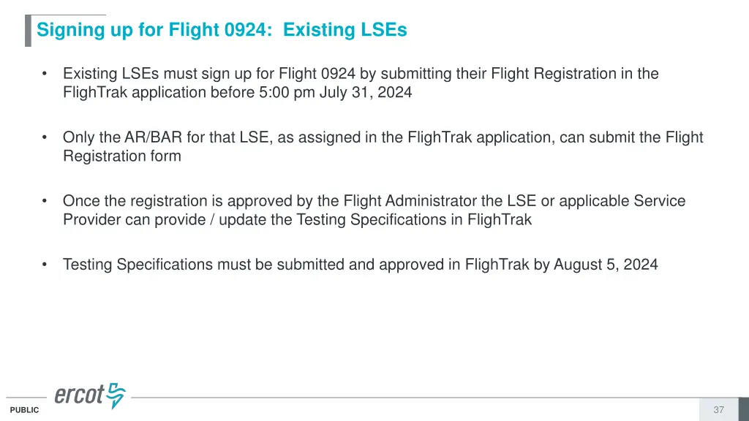The image size is (749, 421).
Task: Click 'Existing LSEs must sign up' text
Action: tap(151, 74)
